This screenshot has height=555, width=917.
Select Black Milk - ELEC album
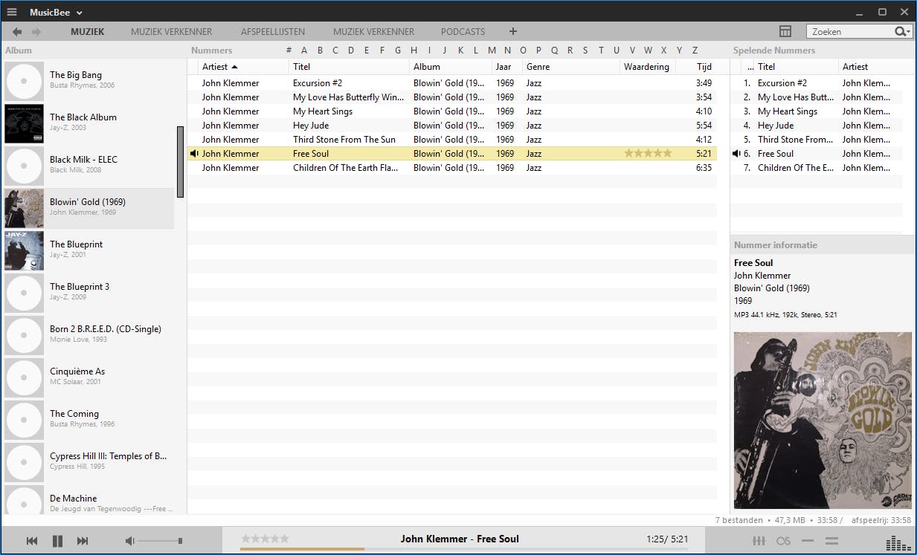click(x=89, y=166)
